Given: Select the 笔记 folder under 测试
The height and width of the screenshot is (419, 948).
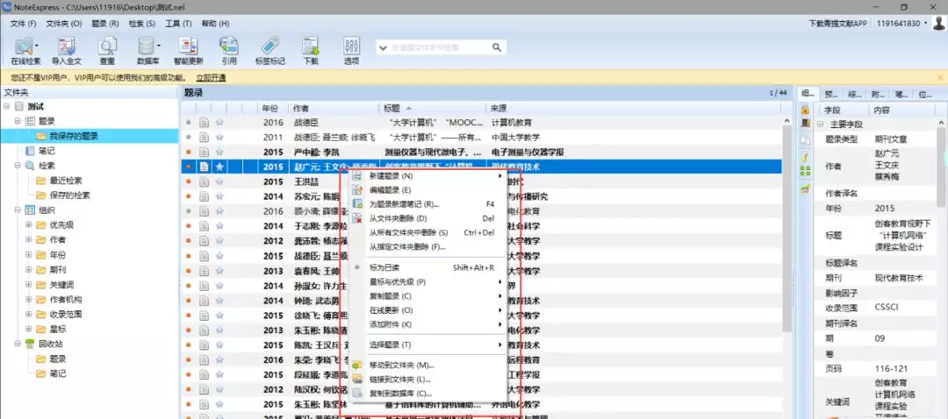Looking at the screenshot, I should tap(47, 151).
